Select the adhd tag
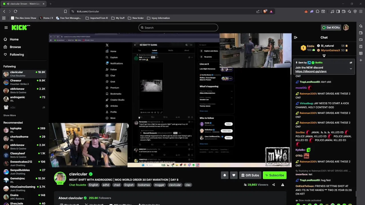This screenshot has width=365, height=205. (106, 185)
